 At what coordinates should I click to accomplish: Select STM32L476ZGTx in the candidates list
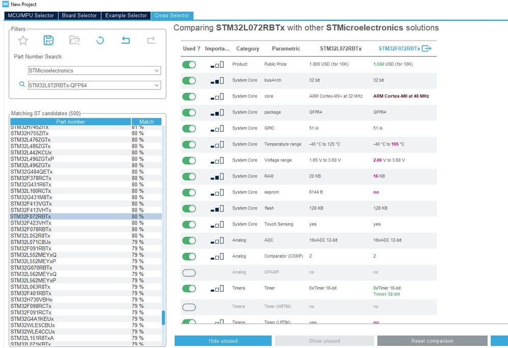pos(86,140)
